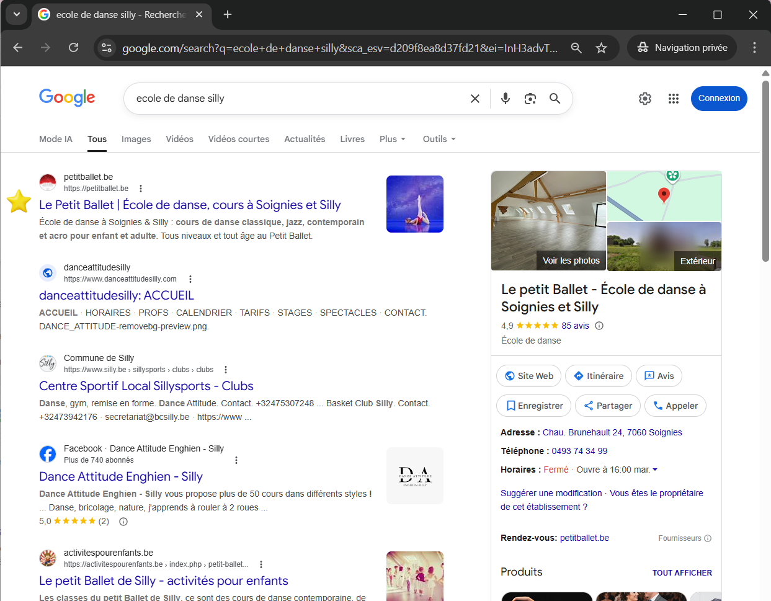771x601 pixels.
Task: Open Le Petit Ballet École de danse result
Action: (190, 205)
